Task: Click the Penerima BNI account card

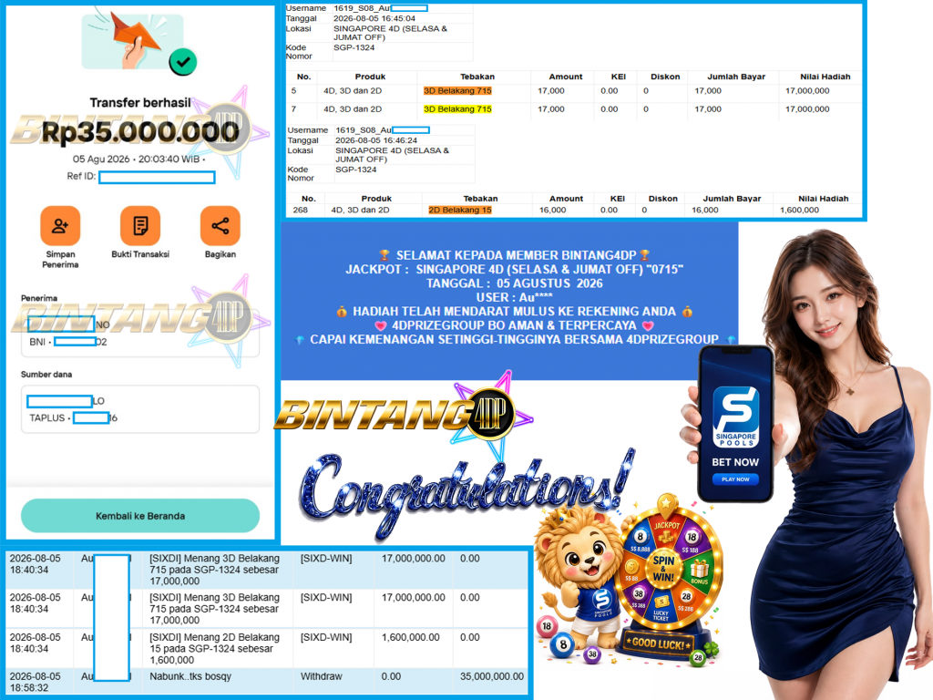Action: pos(140,334)
